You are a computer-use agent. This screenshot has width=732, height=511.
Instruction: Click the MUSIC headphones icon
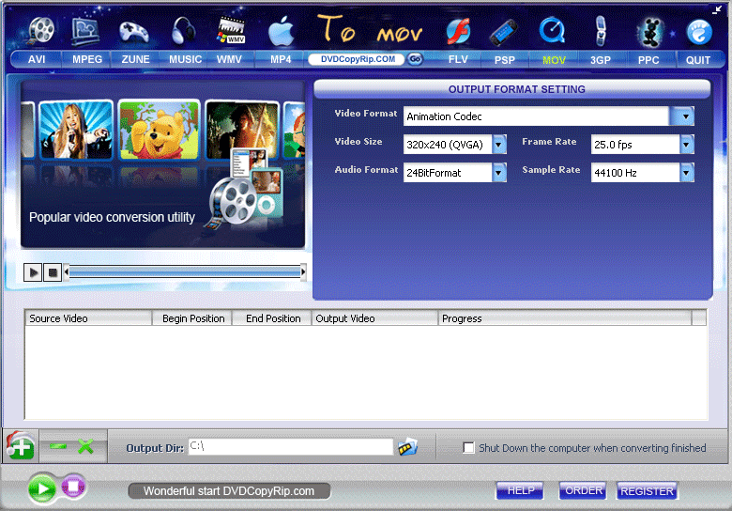point(183,31)
